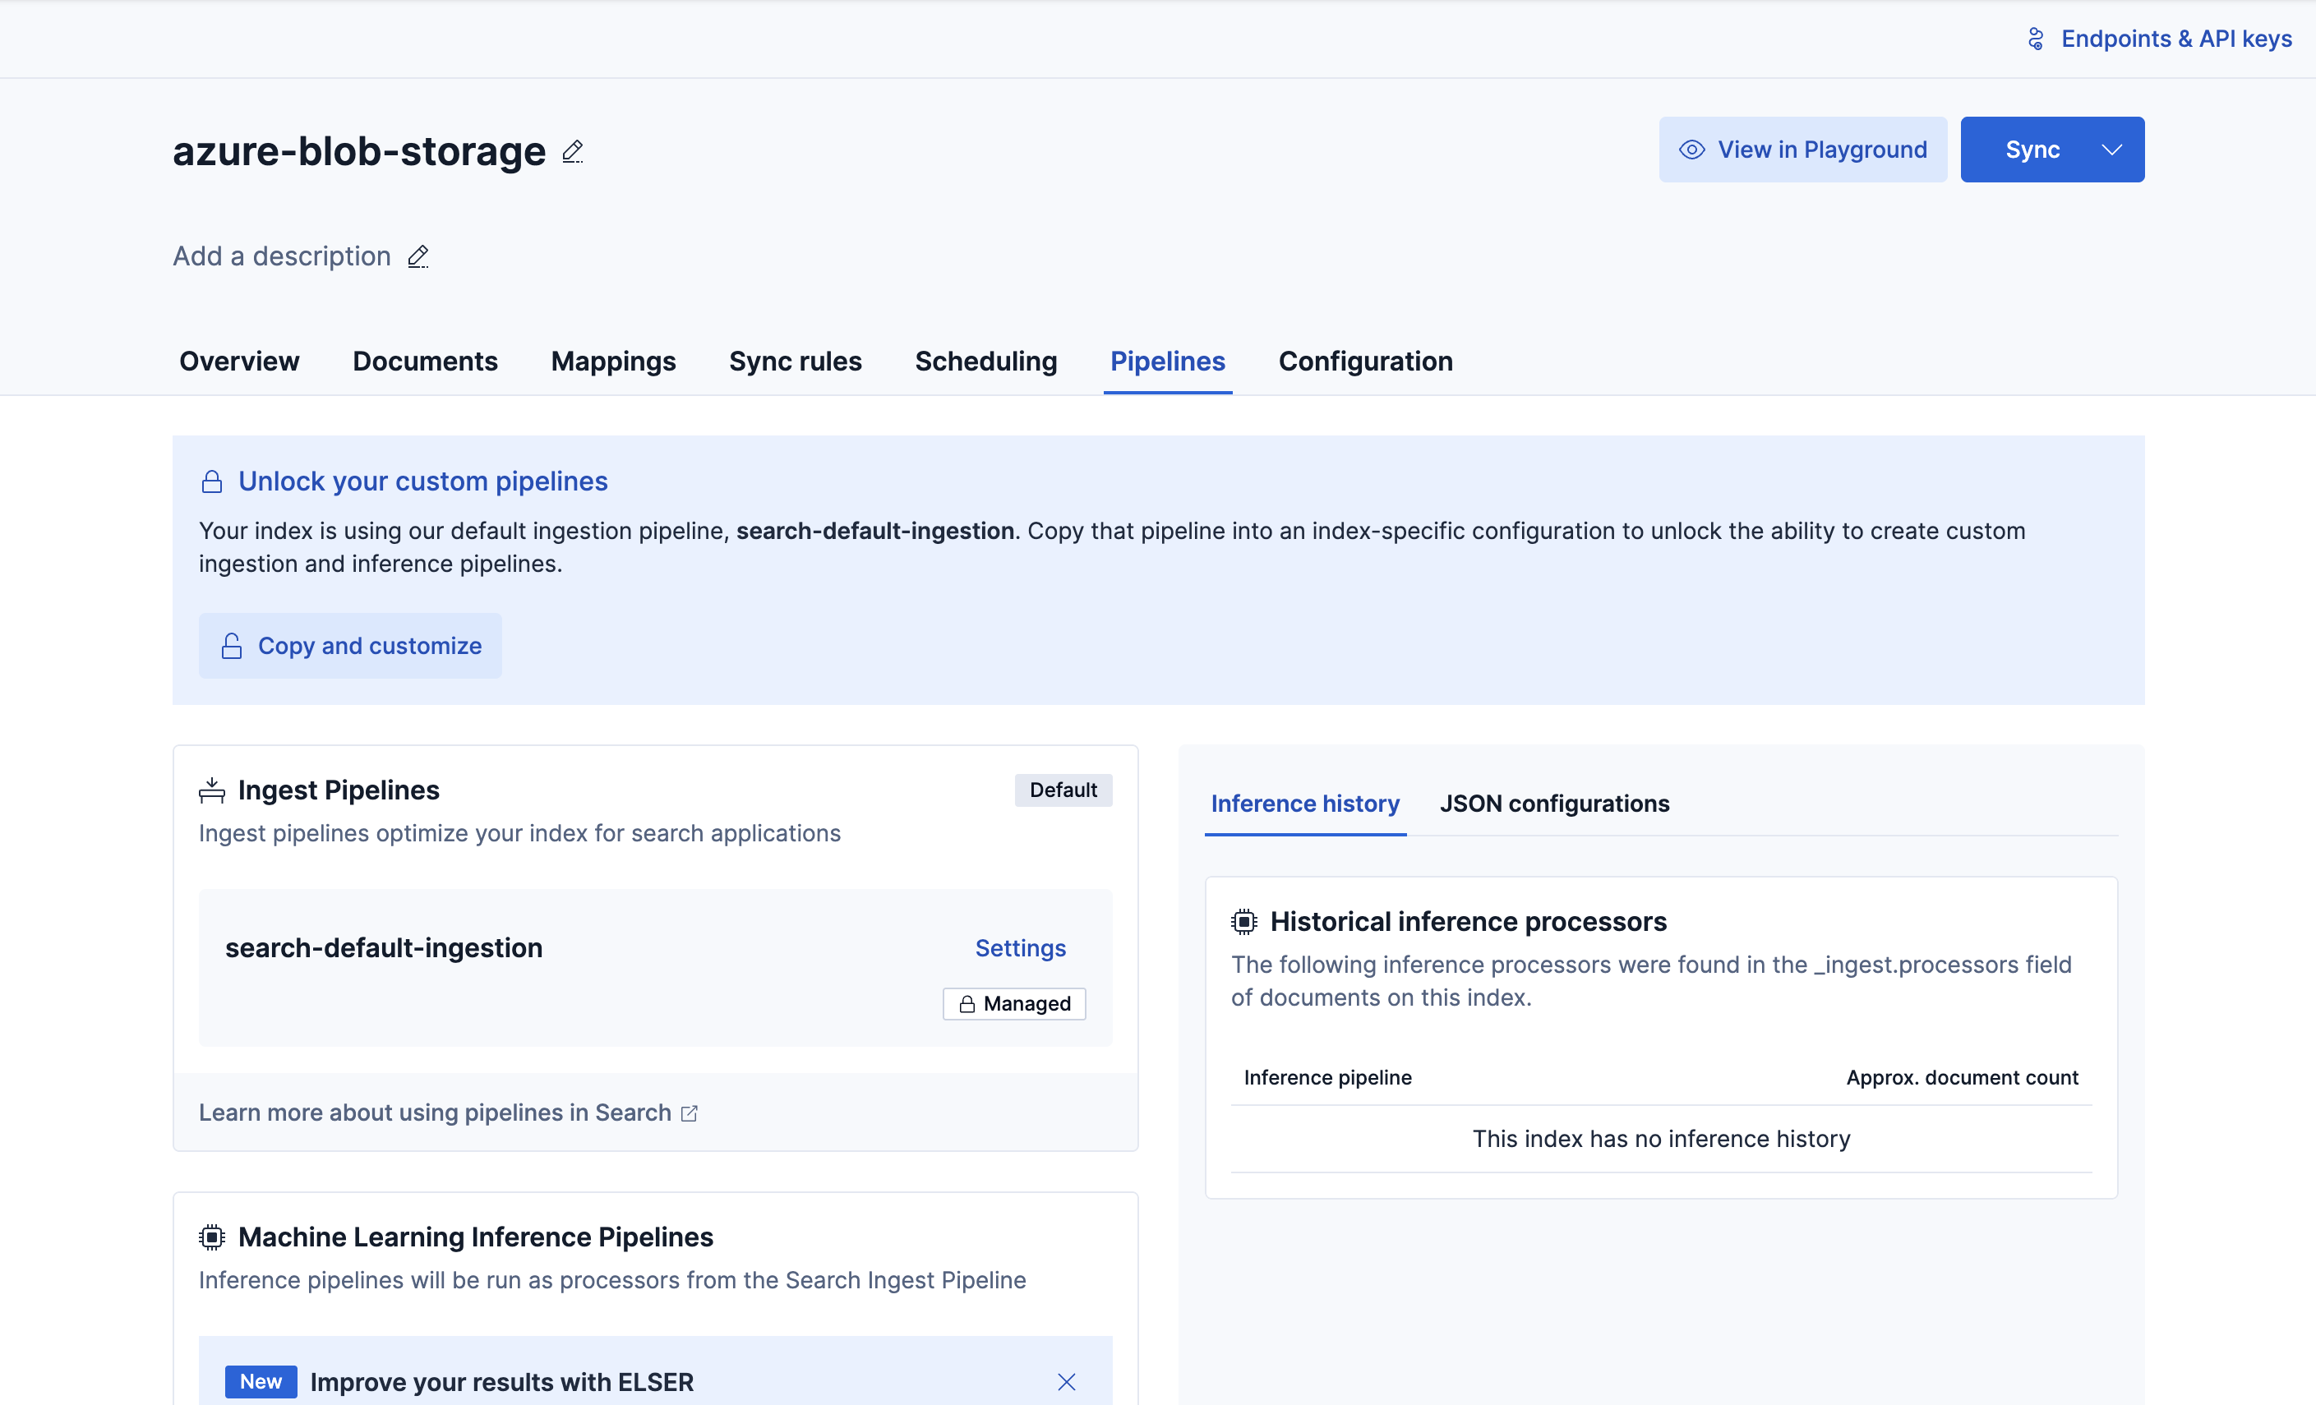The height and width of the screenshot is (1405, 2316).
Task: Click Learn more about using pipelines in Search
Action: (x=437, y=1112)
